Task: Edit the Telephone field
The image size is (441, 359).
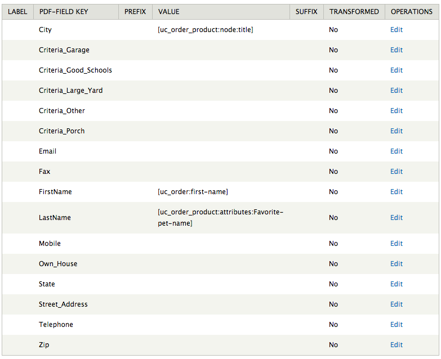Action: pyautogui.click(x=397, y=324)
